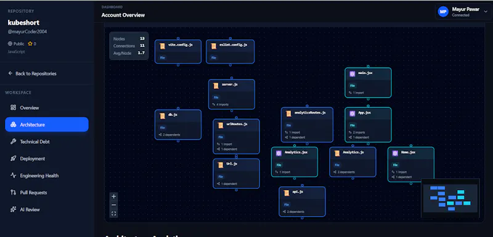Select the api.js node

302,202
